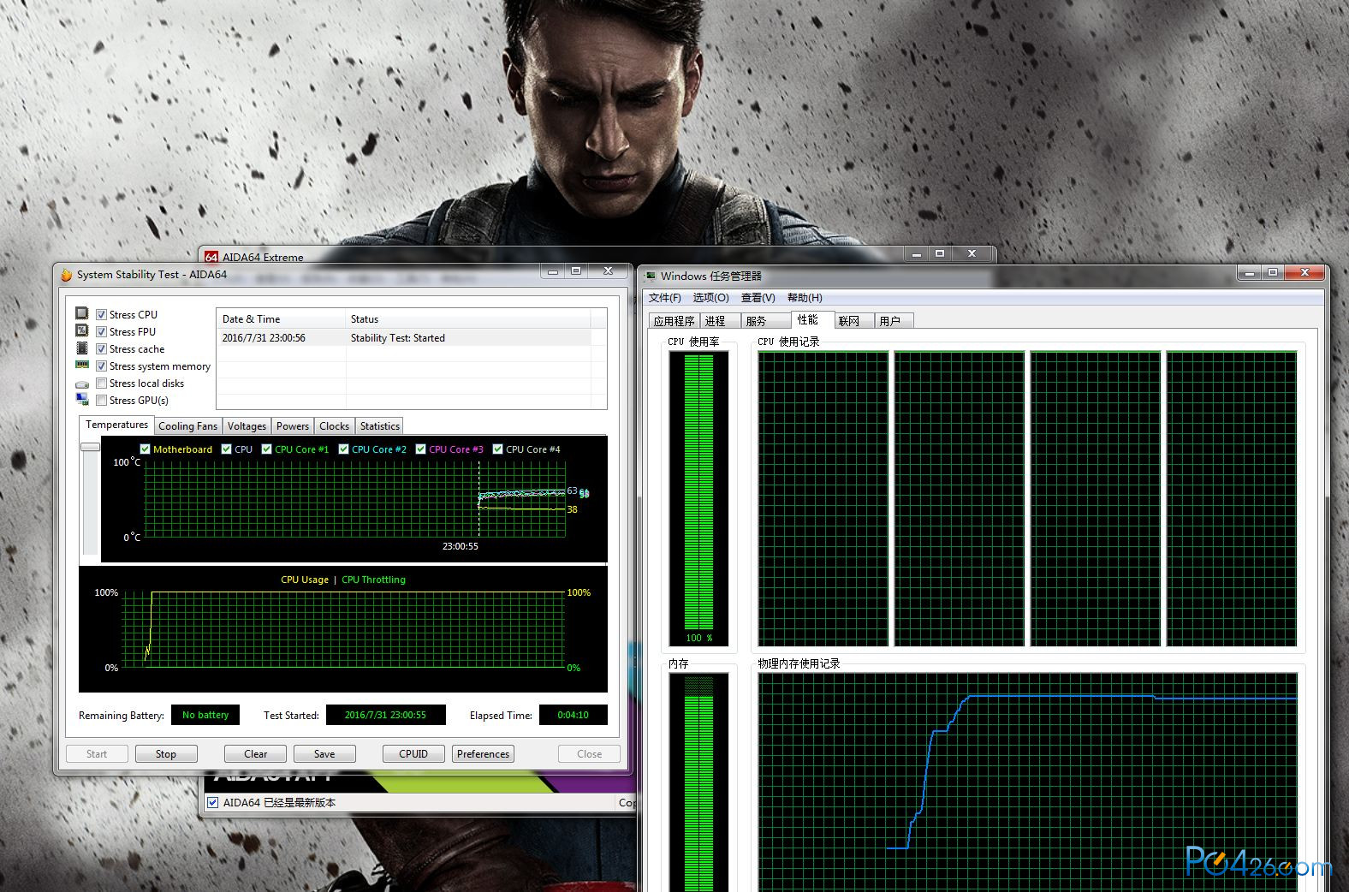Open the 文件(F) menu in Task Manager

point(665,298)
